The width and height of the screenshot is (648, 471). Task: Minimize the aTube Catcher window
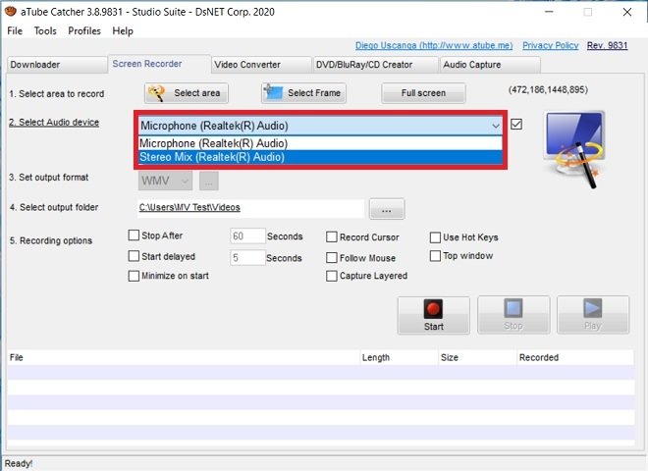[549, 12]
